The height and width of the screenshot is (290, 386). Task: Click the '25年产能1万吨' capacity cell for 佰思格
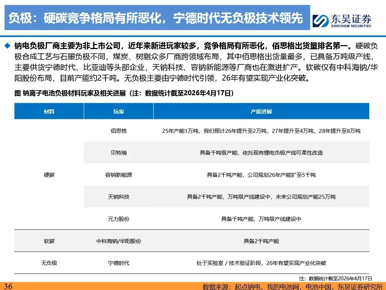pos(261,131)
